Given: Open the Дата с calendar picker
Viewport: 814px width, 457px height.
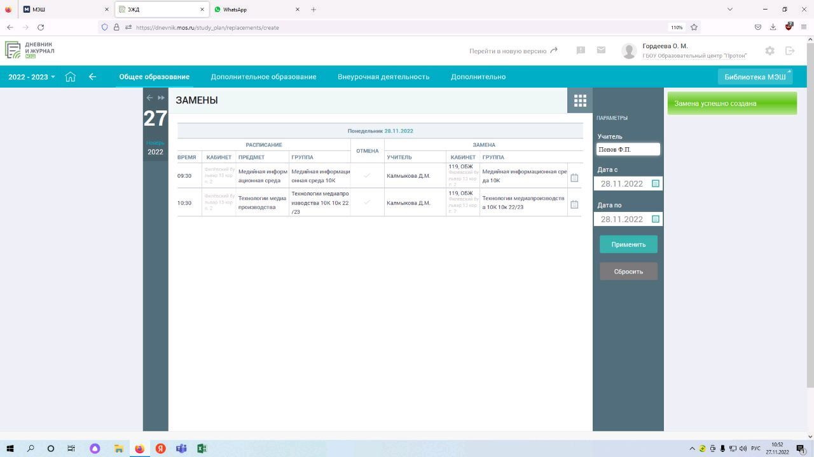Looking at the screenshot, I should [x=656, y=183].
